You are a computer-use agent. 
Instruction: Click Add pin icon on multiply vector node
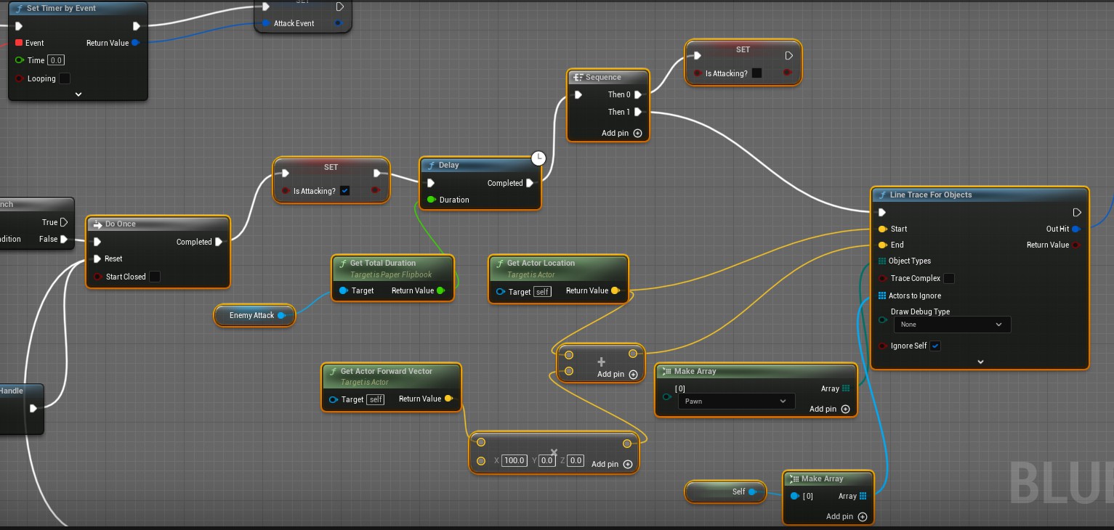point(628,465)
